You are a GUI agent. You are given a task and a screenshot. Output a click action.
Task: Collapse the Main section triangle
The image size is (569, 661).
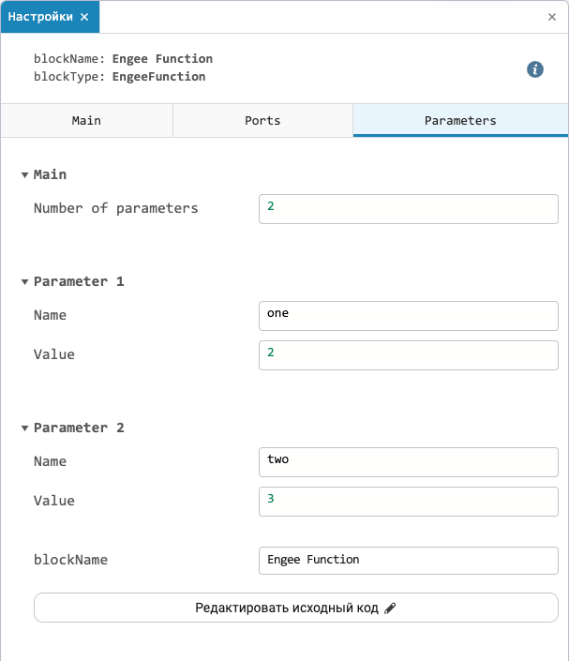tap(25, 175)
